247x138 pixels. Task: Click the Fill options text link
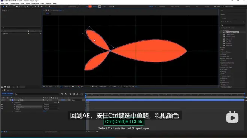click(87, 7)
